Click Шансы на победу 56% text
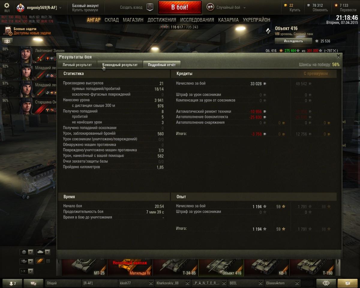This screenshot has width=360, height=288. tap(319, 64)
